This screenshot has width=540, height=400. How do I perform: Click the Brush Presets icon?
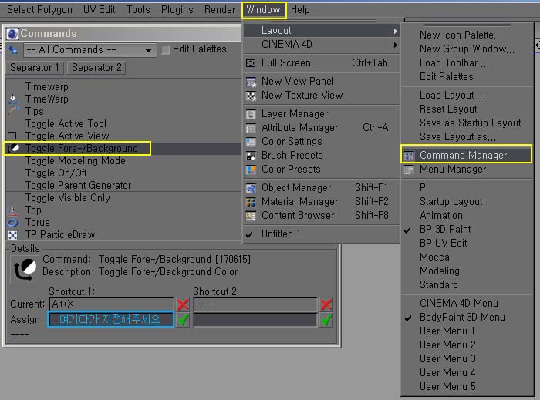(251, 156)
